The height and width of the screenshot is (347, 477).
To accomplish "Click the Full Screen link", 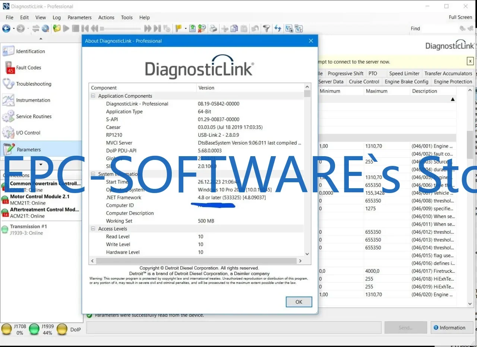I will click(x=460, y=17).
